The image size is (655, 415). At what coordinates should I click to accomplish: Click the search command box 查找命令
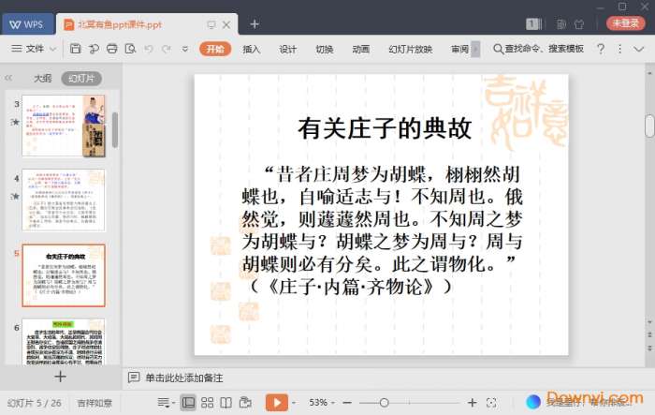[538, 49]
